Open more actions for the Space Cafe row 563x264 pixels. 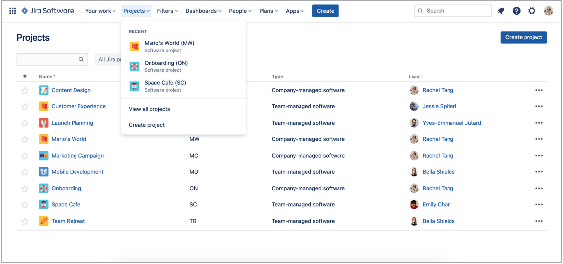(539, 204)
